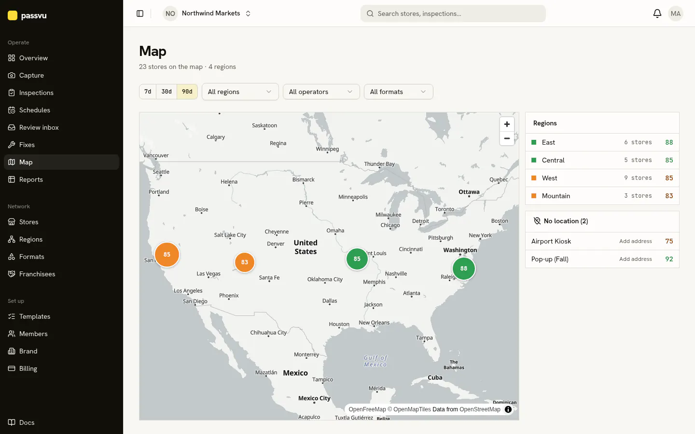Open the East cluster marker 88

464,269
